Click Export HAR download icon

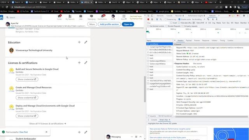216,19
